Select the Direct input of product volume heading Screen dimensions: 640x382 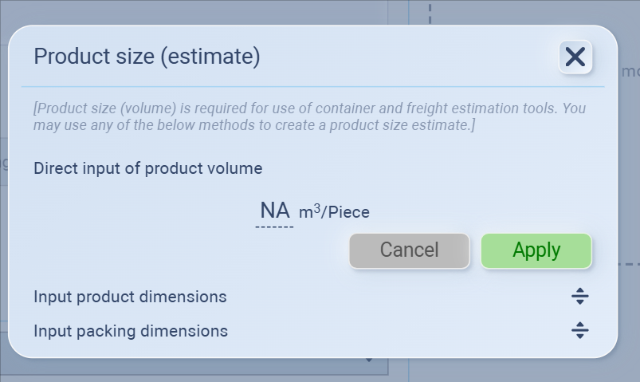147,168
